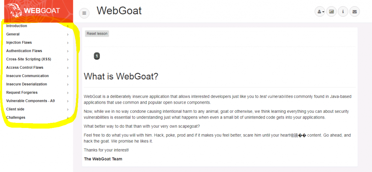
Task: Open the report card bar-chart icon
Action: 331,12
